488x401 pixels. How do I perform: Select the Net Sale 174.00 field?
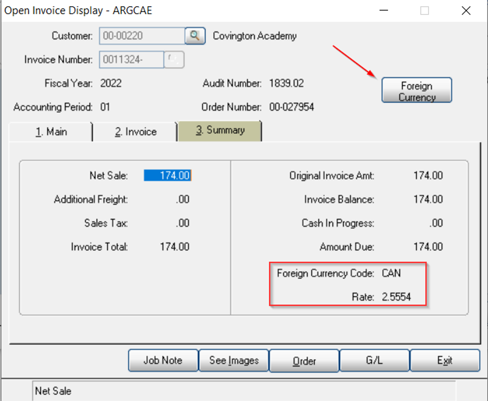168,176
